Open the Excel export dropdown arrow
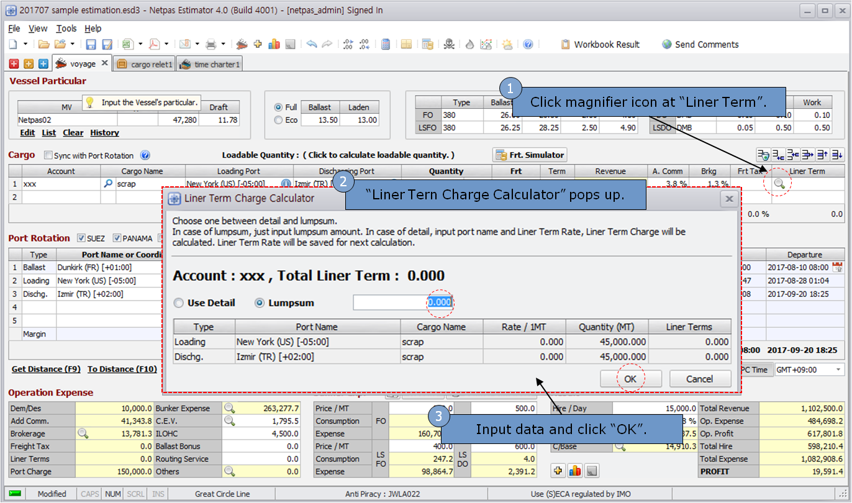Viewport: 852px width, 503px height. (x=140, y=44)
